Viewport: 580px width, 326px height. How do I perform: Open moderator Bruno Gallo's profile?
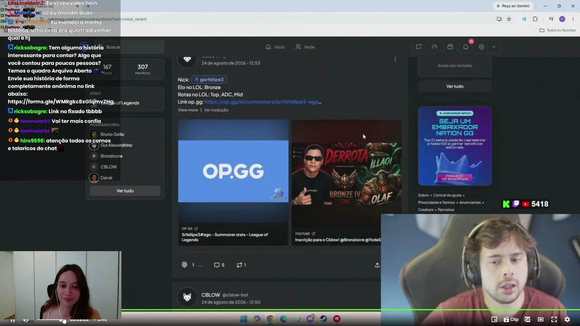107,134
